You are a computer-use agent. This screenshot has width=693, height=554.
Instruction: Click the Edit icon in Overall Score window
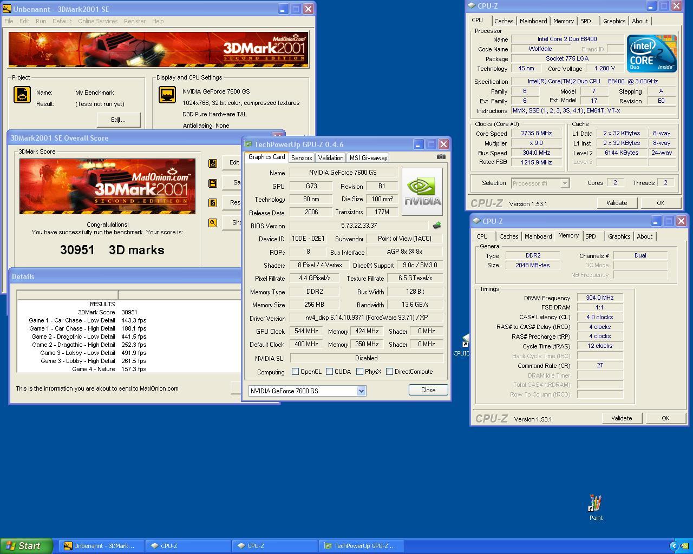click(x=213, y=163)
